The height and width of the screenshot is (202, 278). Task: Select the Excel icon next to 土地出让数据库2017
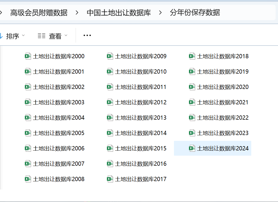click(x=110, y=179)
